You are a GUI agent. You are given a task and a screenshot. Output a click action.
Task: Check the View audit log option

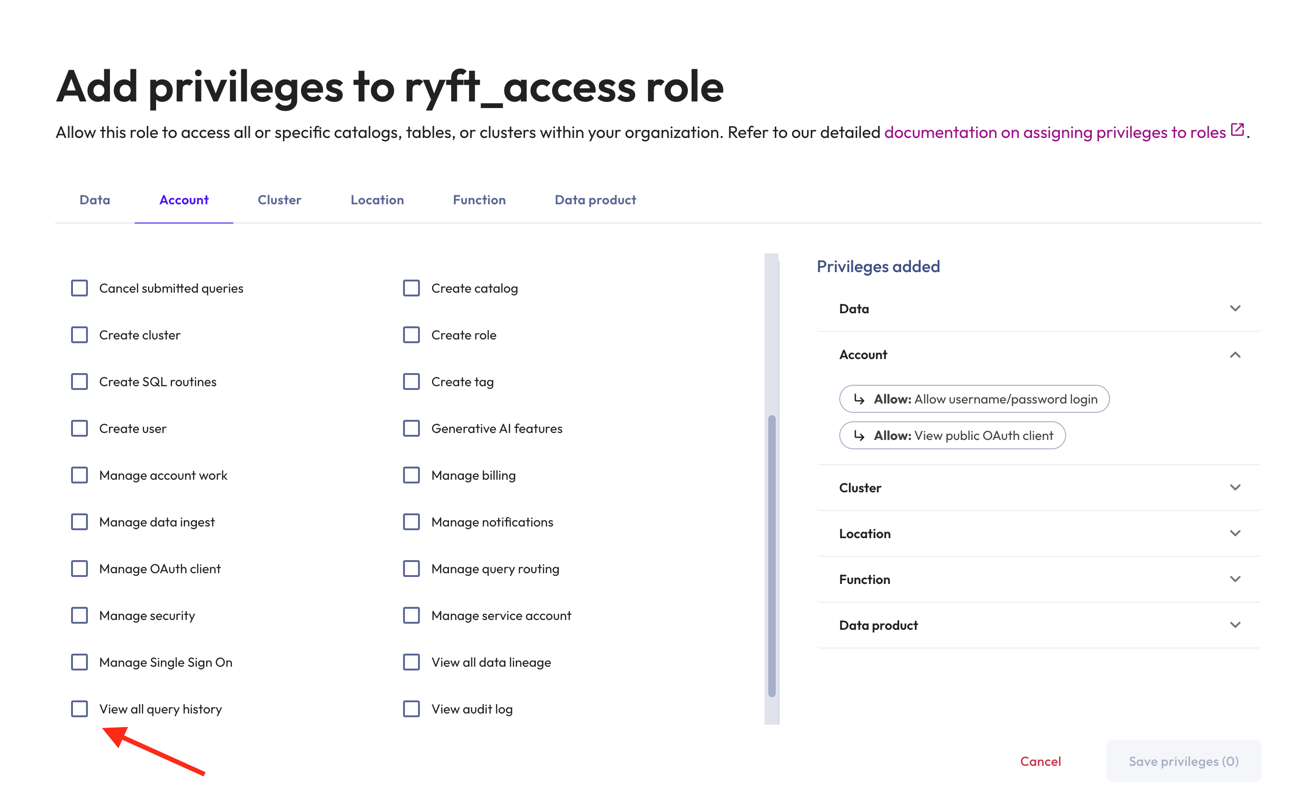(x=411, y=709)
